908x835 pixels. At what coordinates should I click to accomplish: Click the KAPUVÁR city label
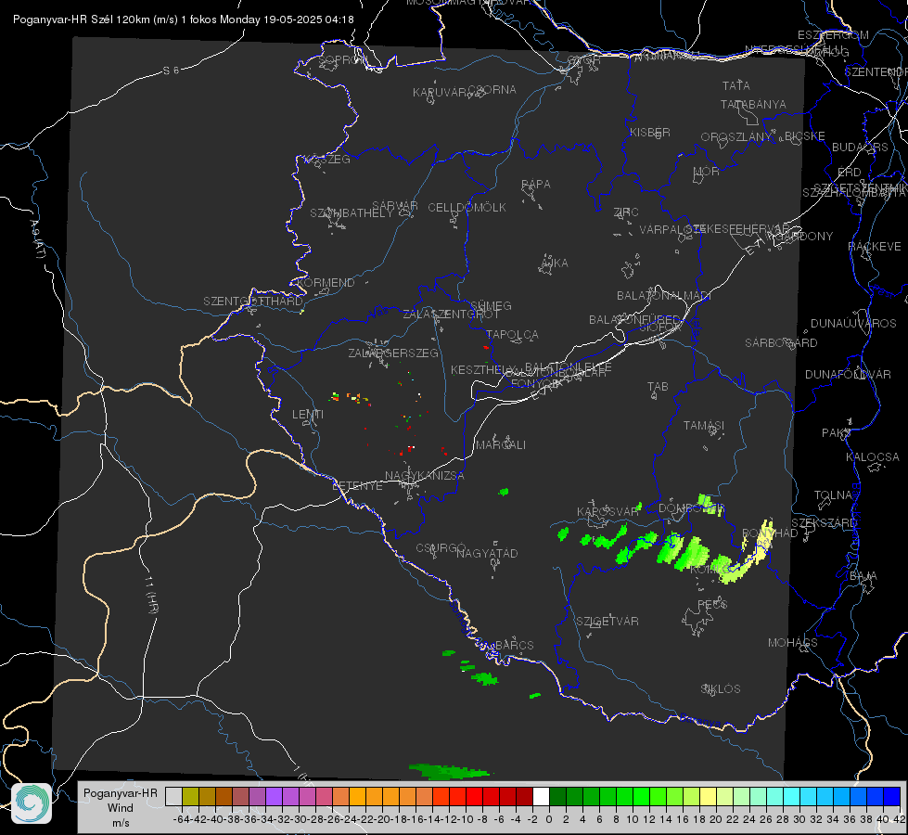440,93
